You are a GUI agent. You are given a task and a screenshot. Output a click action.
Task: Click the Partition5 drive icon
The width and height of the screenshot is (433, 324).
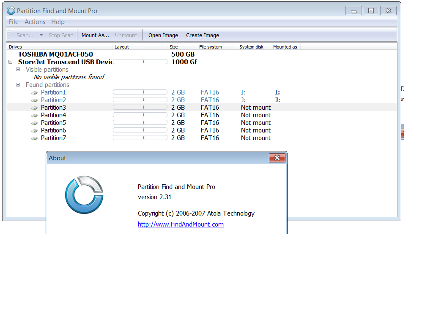pos(35,123)
